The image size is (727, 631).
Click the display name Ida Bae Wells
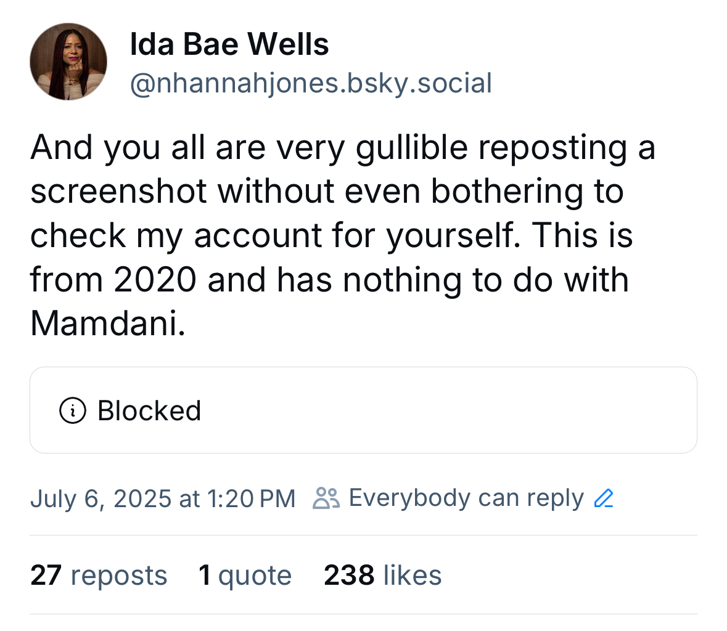[229, 44]
